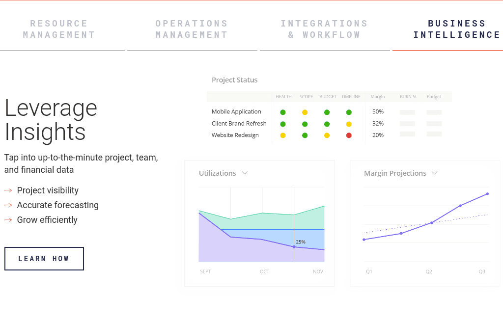Click Client Brand Refresh health dot

(283, 124)
